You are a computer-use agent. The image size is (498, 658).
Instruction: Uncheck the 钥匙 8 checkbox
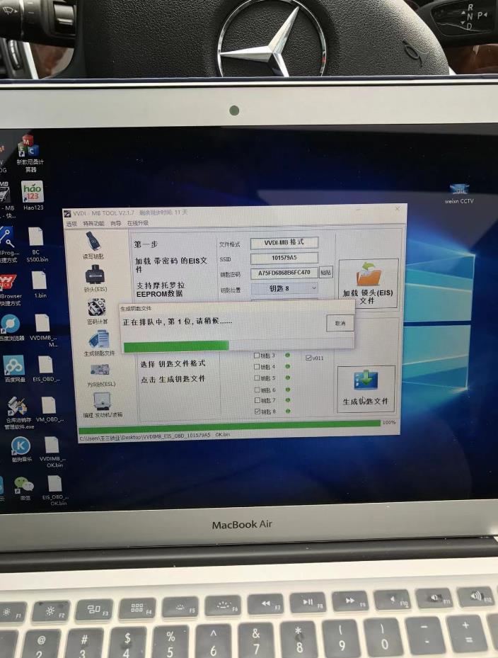[x=257, y=412]
